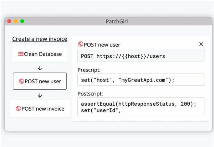Close the POST new user detail panel

coord(201,44)
